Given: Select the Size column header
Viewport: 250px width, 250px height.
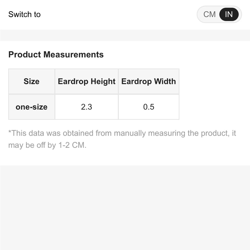Looking at the screenshot, I should tap(31, 81).
